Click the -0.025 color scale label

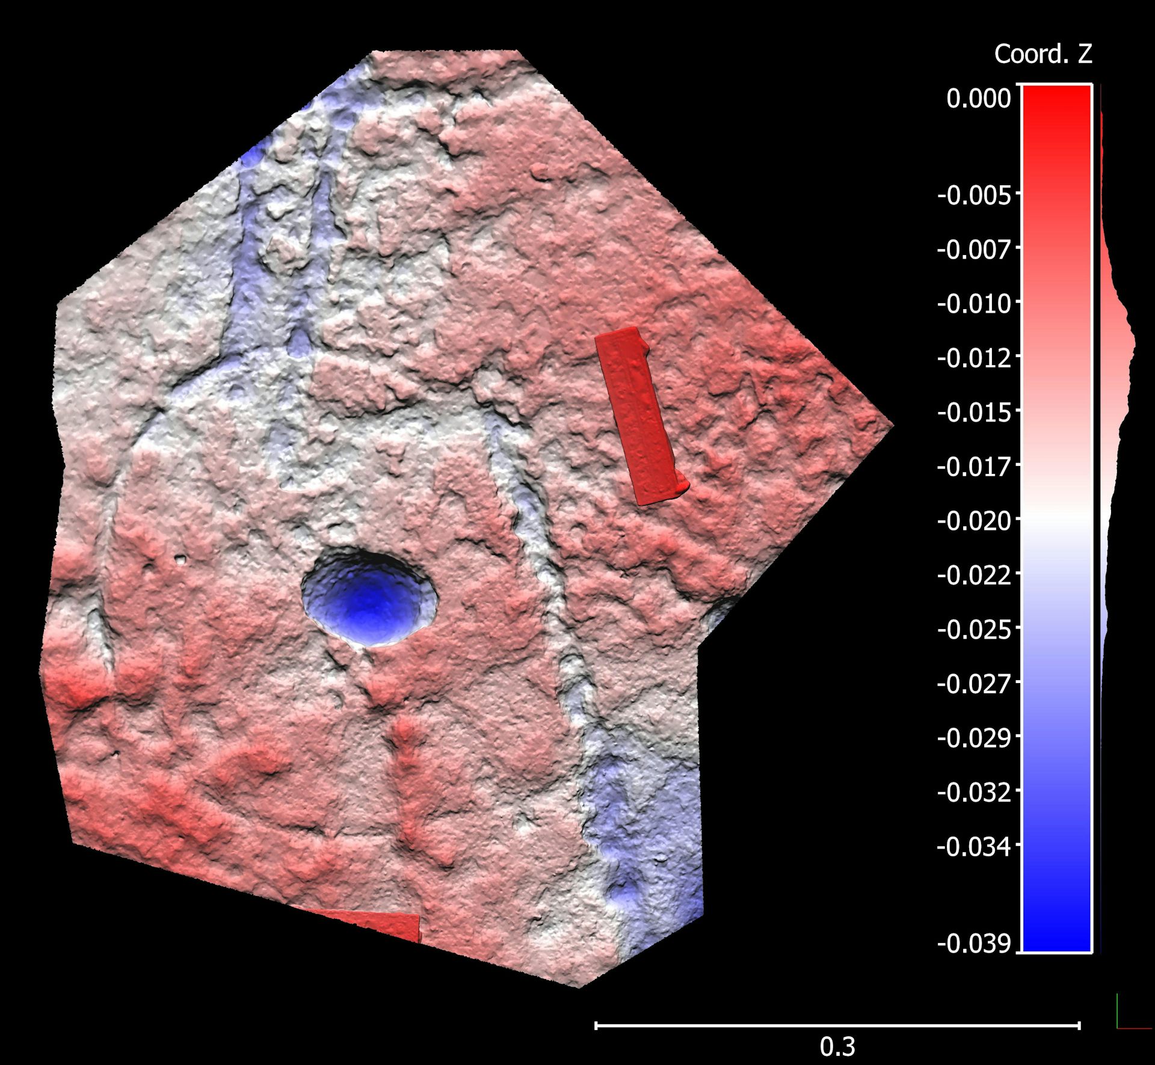pyautogui.click(x=975, y=630)
